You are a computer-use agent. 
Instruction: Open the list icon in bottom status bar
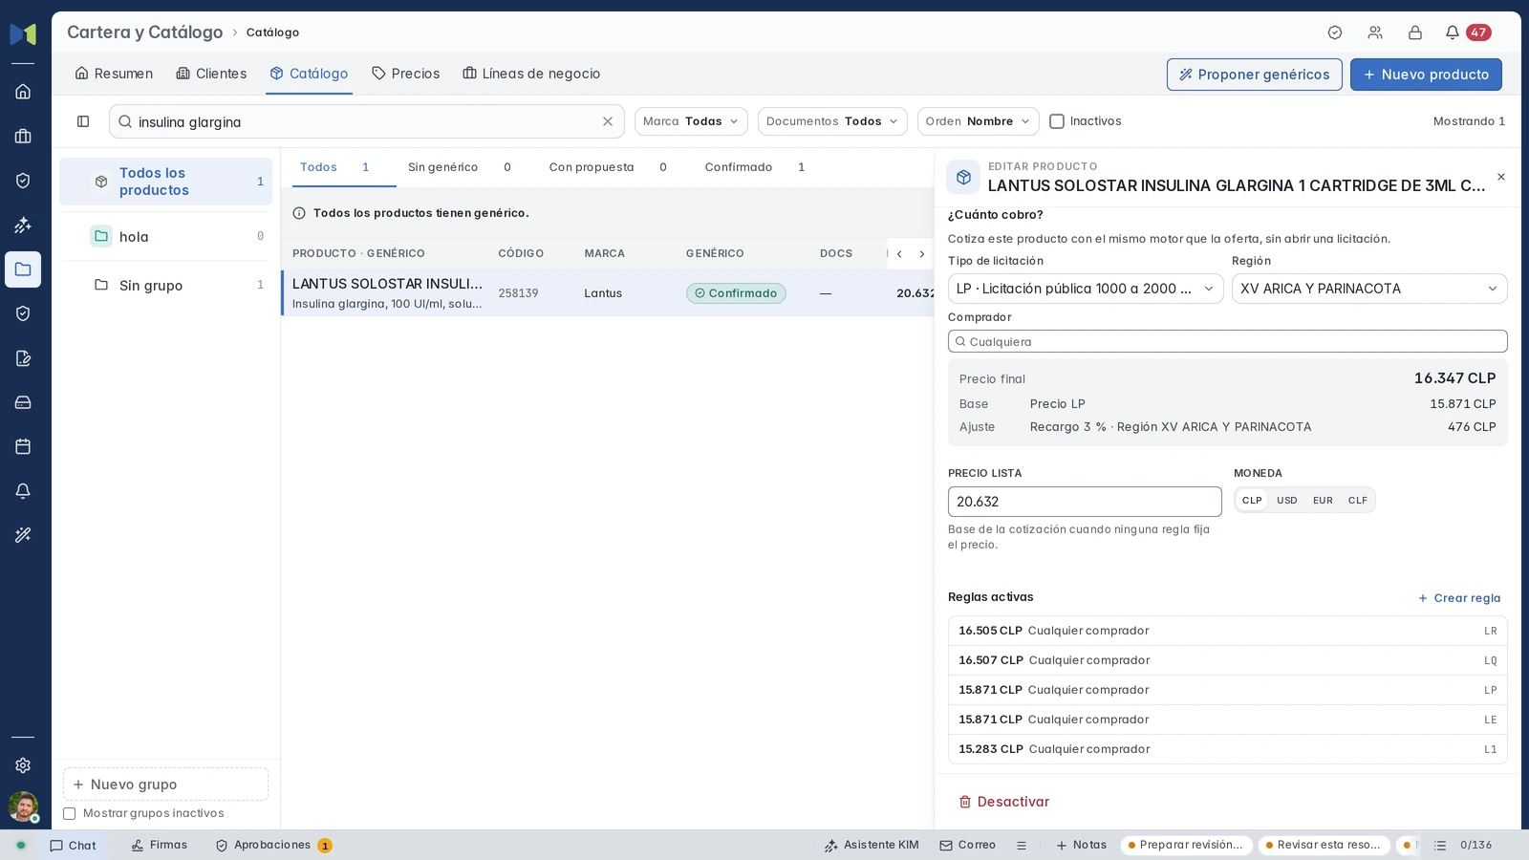click(x=1440, y=846)
